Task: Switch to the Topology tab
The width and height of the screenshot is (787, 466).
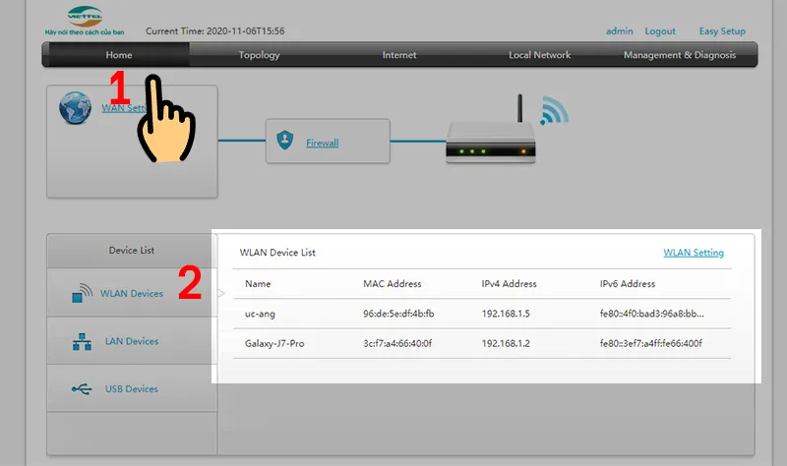Action: click(x=259, y=55)
